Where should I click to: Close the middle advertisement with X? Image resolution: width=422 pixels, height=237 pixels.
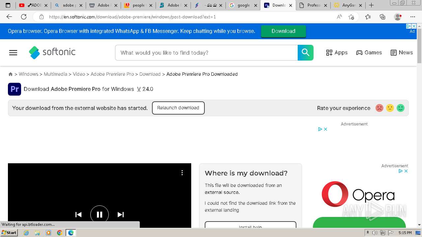point(325,129)
